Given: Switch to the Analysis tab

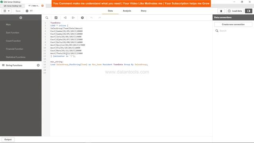Looking at the screenshot, I should click(x=127, y=11).
